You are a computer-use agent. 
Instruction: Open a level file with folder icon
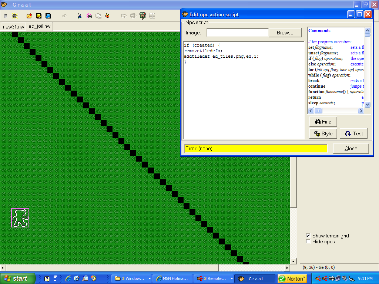29,16
